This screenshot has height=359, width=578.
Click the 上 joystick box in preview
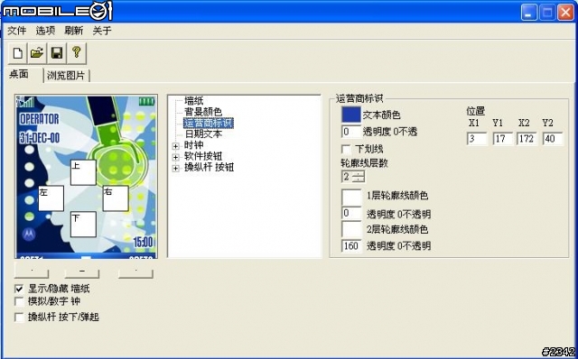[x=83, y=172]
